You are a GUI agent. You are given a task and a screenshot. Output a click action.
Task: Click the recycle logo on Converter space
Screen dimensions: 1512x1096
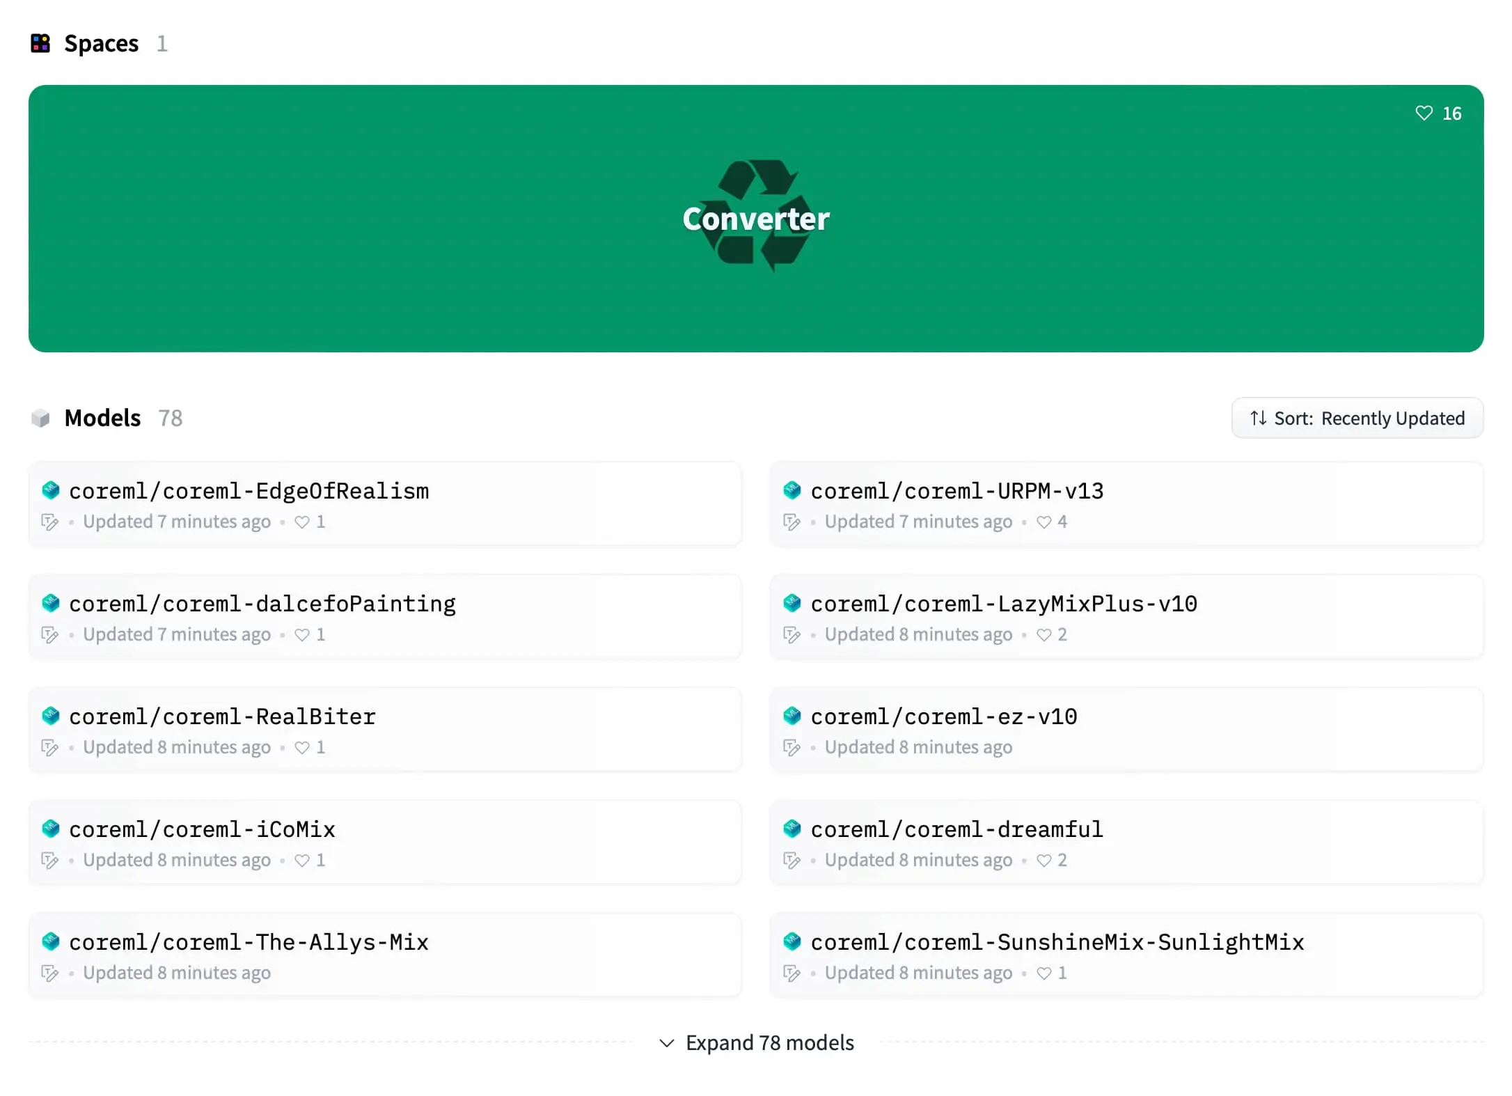757,214
